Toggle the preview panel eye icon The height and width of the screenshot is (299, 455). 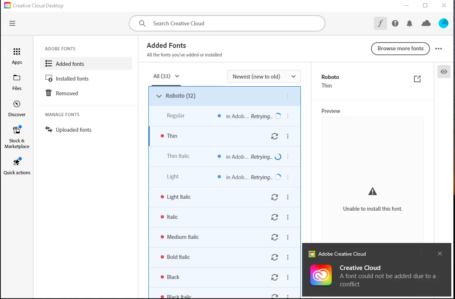[x=444, y=72]
